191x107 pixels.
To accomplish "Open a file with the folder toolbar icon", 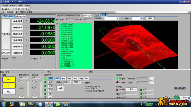I will tap(6, 9).
